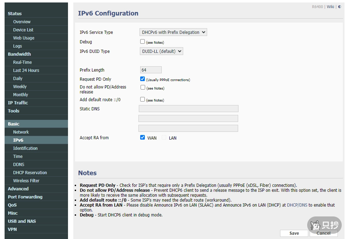Open the IPv6 Service Type dropdown
Screen dimensions: 347x239
point(173,32)
